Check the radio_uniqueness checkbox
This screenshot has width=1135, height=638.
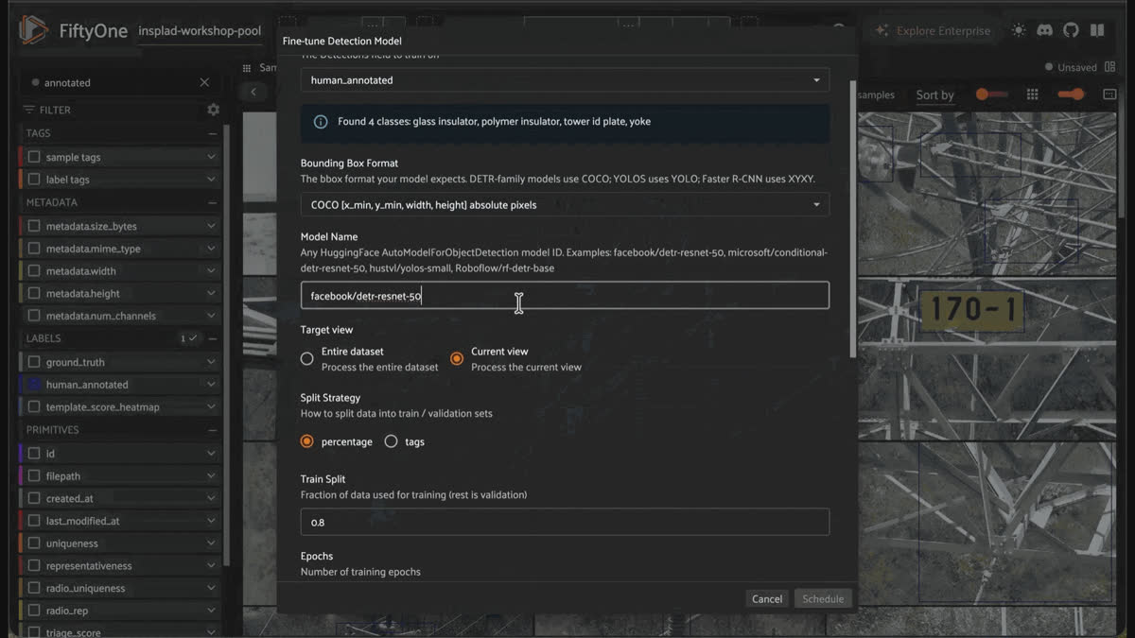point(34,588)
